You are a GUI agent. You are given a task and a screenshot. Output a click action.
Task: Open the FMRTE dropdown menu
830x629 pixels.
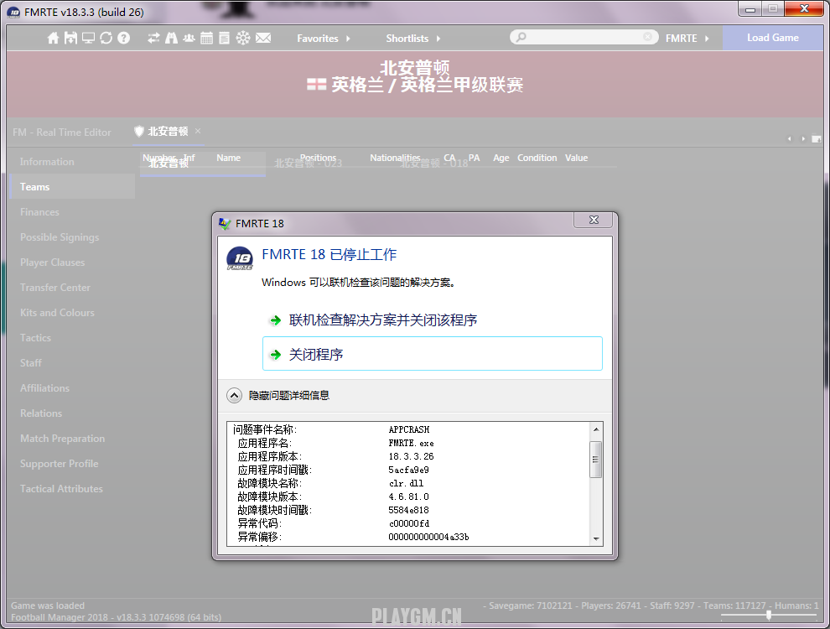click(x=687, y=38)
